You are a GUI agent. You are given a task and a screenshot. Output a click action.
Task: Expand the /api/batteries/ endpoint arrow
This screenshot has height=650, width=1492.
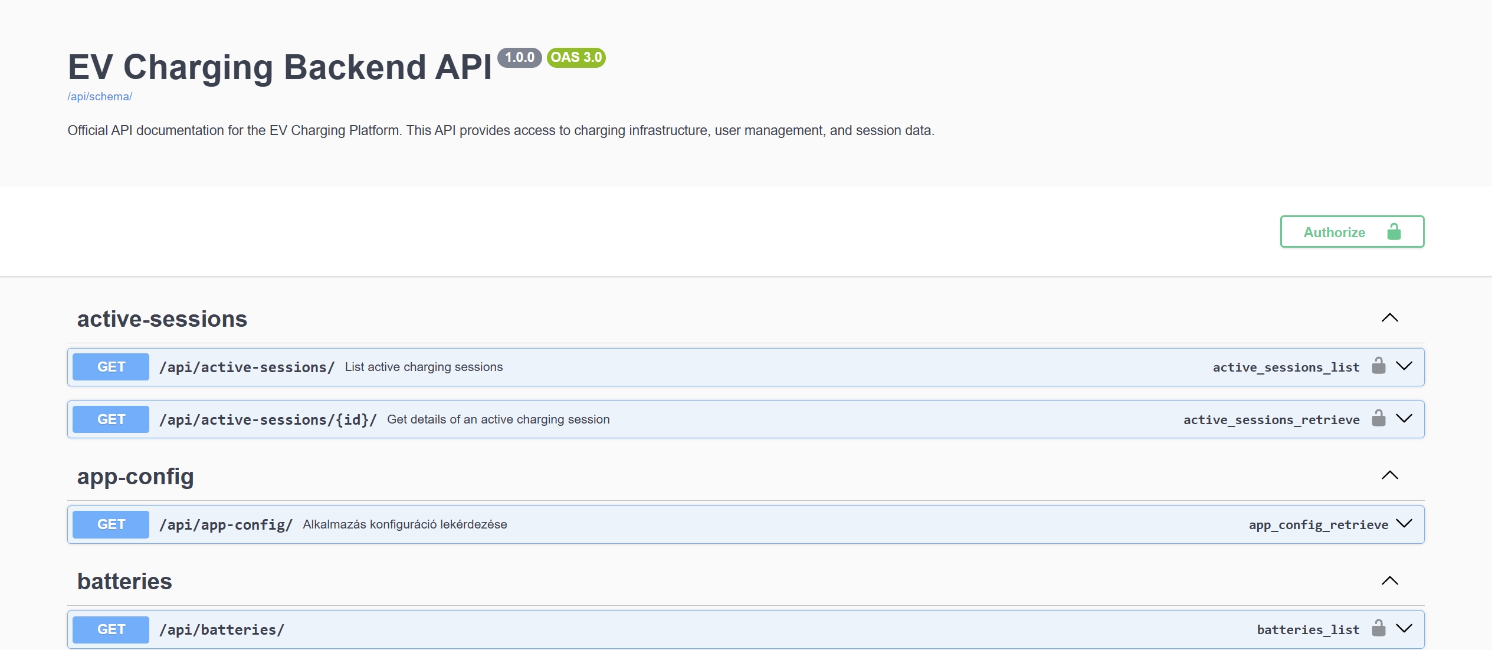point(1404,629)
